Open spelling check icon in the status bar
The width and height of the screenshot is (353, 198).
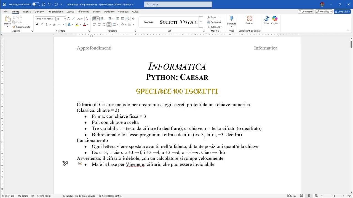[33, 196]
